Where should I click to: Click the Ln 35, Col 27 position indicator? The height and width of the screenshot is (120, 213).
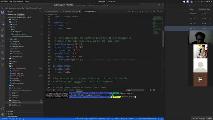tap(93, 119)
